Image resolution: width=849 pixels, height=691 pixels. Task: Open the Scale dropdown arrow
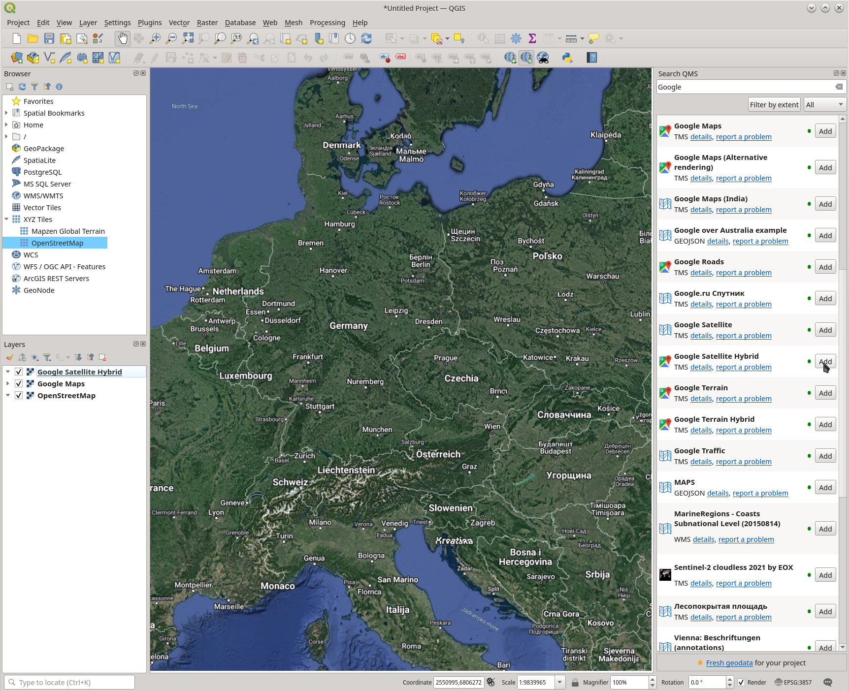coord(559,682)
